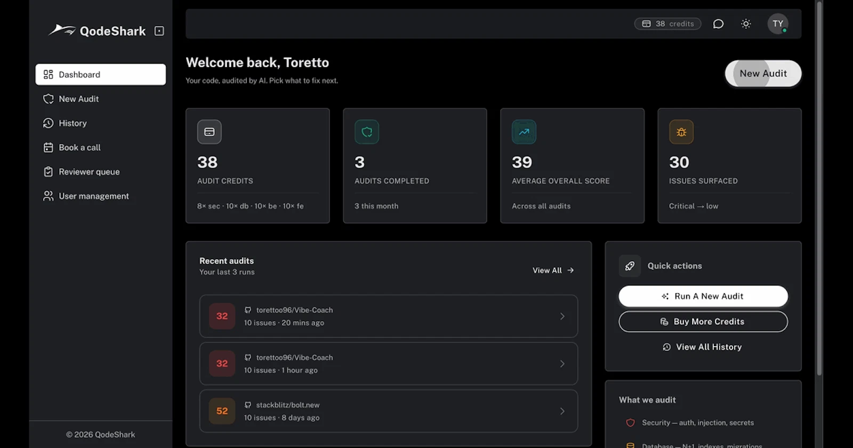Screen dimensions: 853x448
Task: Click the User management people icon
Action: click(49, 196)
